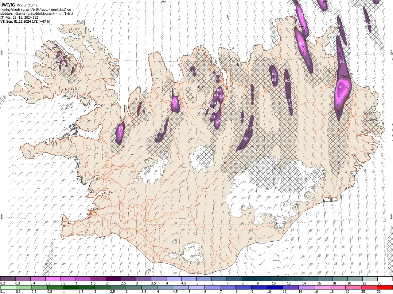Image resolution: width=393 pixels, height=294 pixels.
Task: Click the lower legend swatch labeled 12
Action: point(290,287)
